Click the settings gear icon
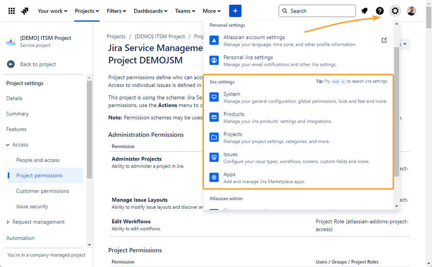Image resolution: width=432 pixels, height=267 pixels. 395,11
